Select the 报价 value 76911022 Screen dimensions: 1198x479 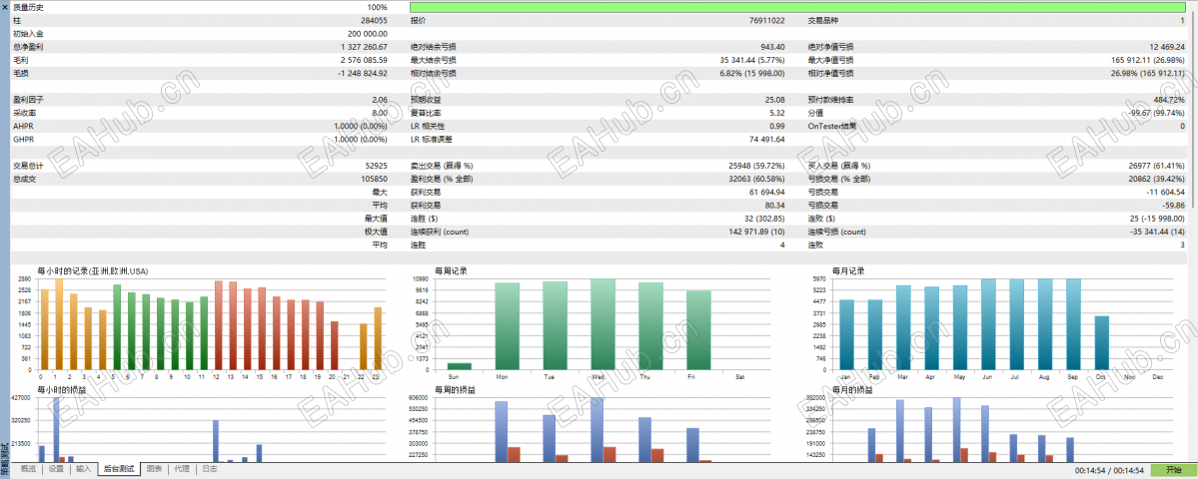point(767,21)
